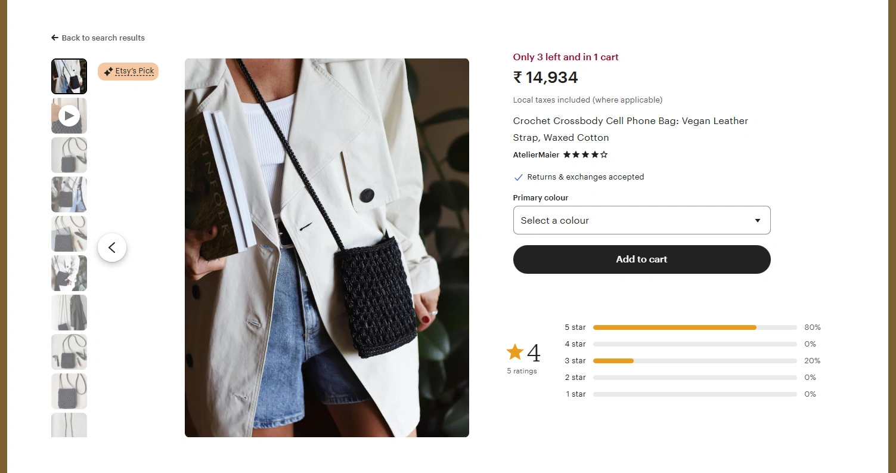This screenshot has width=896, height=473.
Task: Play the product video thumbnail
Action: (x=69, y=116)
